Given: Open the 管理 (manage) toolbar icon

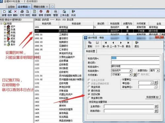Looking at the screenshot, I should [56, 13].
